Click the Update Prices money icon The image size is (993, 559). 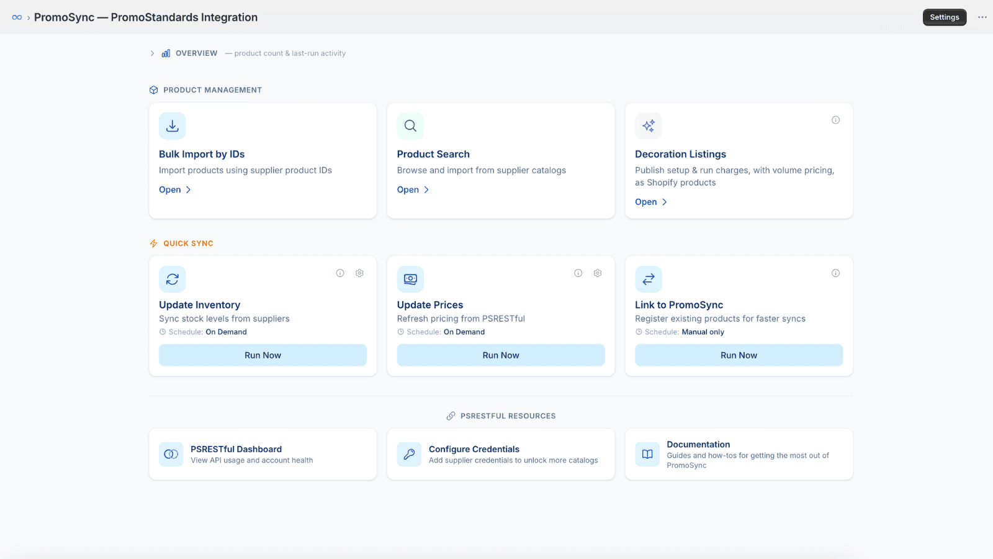(x=410, y=279)
